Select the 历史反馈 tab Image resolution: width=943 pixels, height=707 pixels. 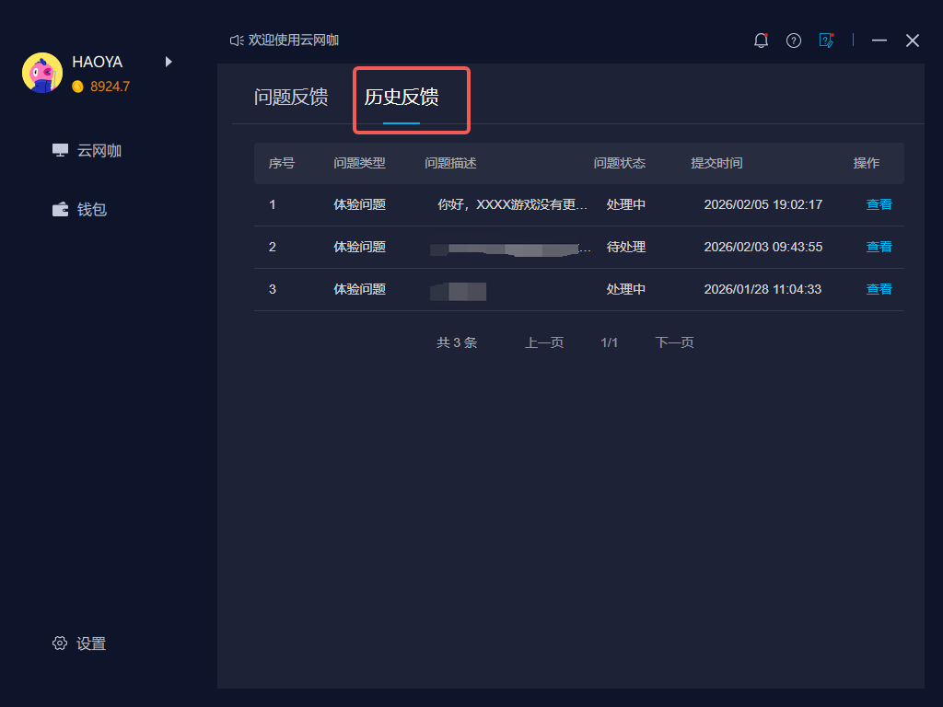pos(402,98)
